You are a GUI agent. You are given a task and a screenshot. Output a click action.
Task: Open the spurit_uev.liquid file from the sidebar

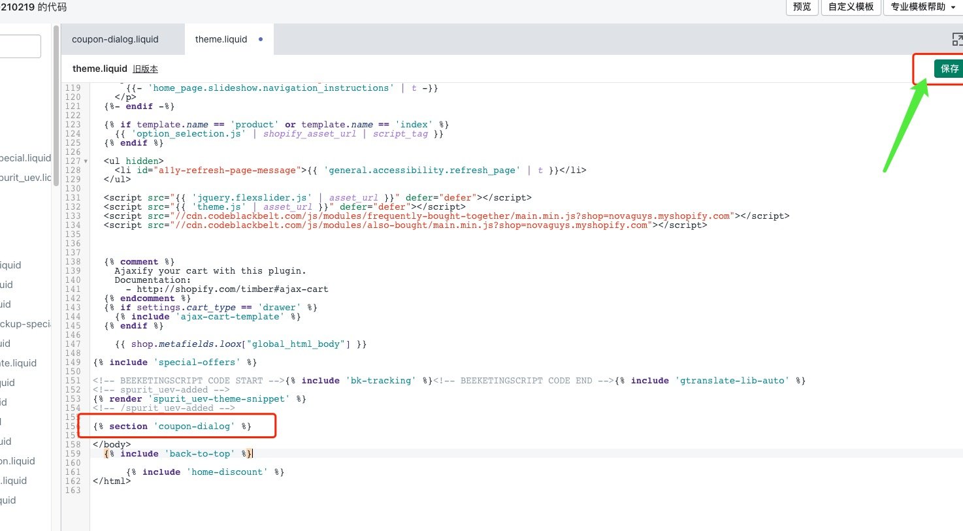[x=26, y=177]
